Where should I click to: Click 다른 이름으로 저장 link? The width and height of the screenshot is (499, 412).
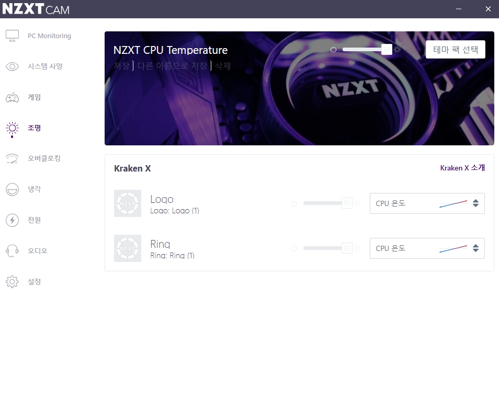(172, 66)
